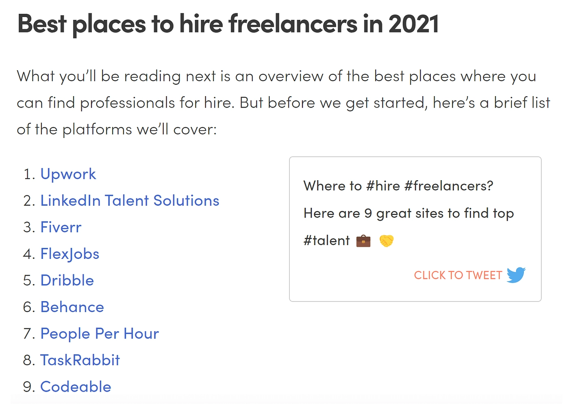Click the CLICK TO TWEET button
Screen dimensions: 569x405
[469, 275]
